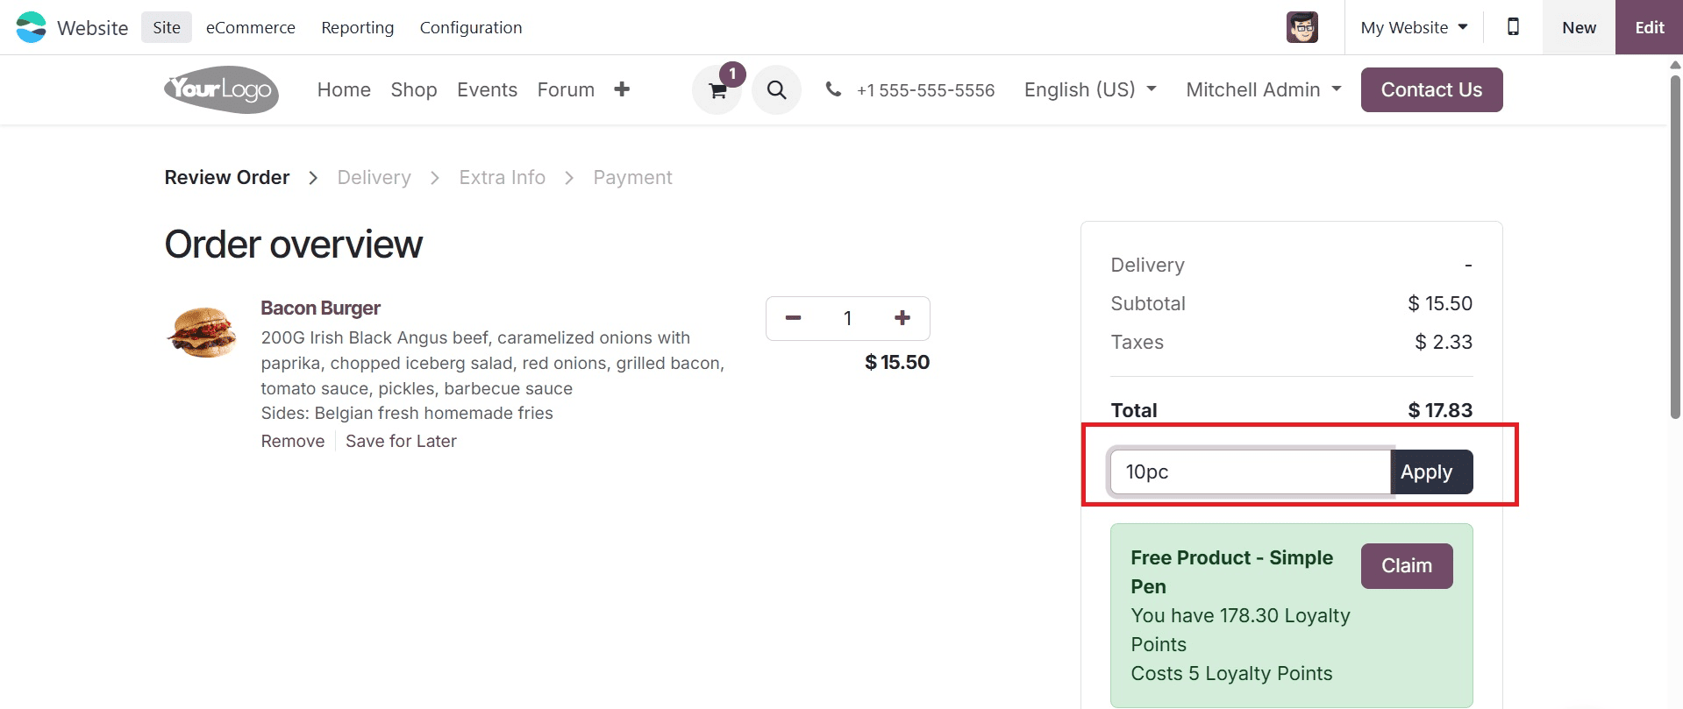This screenshot has width=1683, height=709.
Task: Remove the Bacon Burger from cart
Action: coord(292,441)
